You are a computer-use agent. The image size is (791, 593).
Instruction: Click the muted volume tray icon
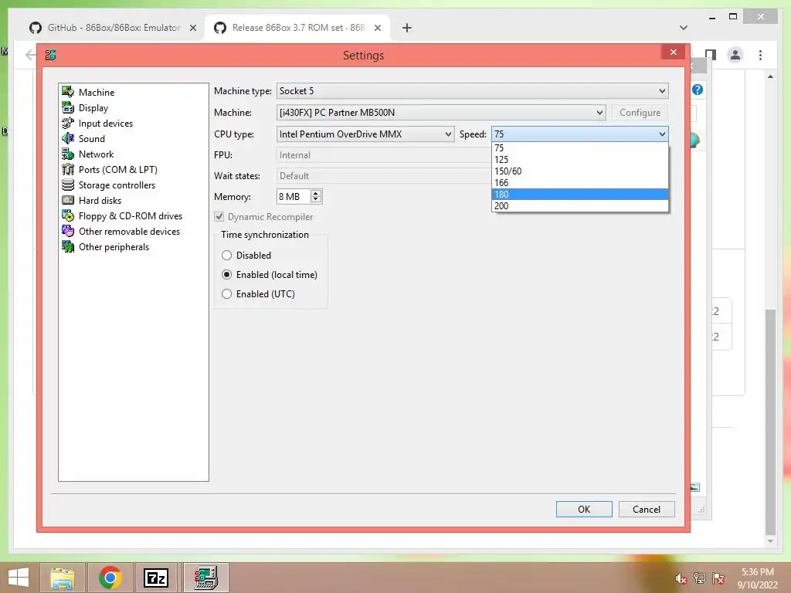(x=681, y=578)
